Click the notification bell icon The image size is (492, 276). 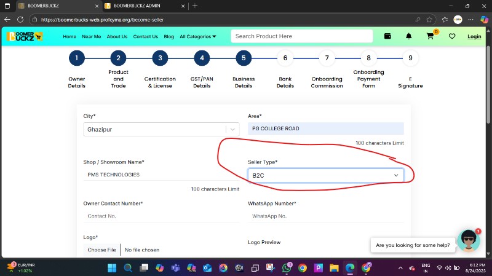(x=409, y=36)
